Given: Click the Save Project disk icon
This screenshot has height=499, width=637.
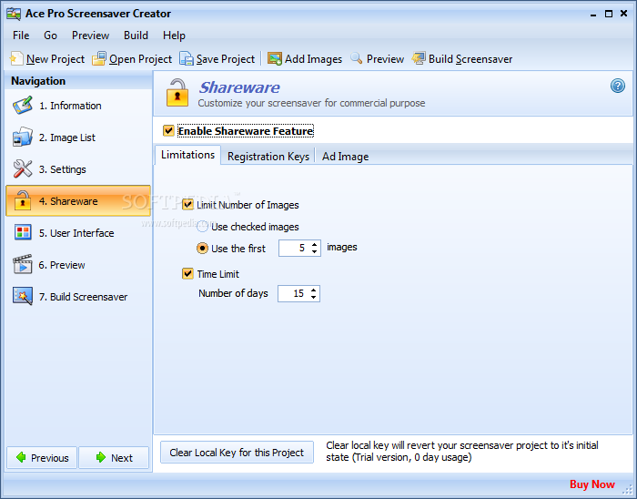Looking at the screenshot, I should 187,59.
